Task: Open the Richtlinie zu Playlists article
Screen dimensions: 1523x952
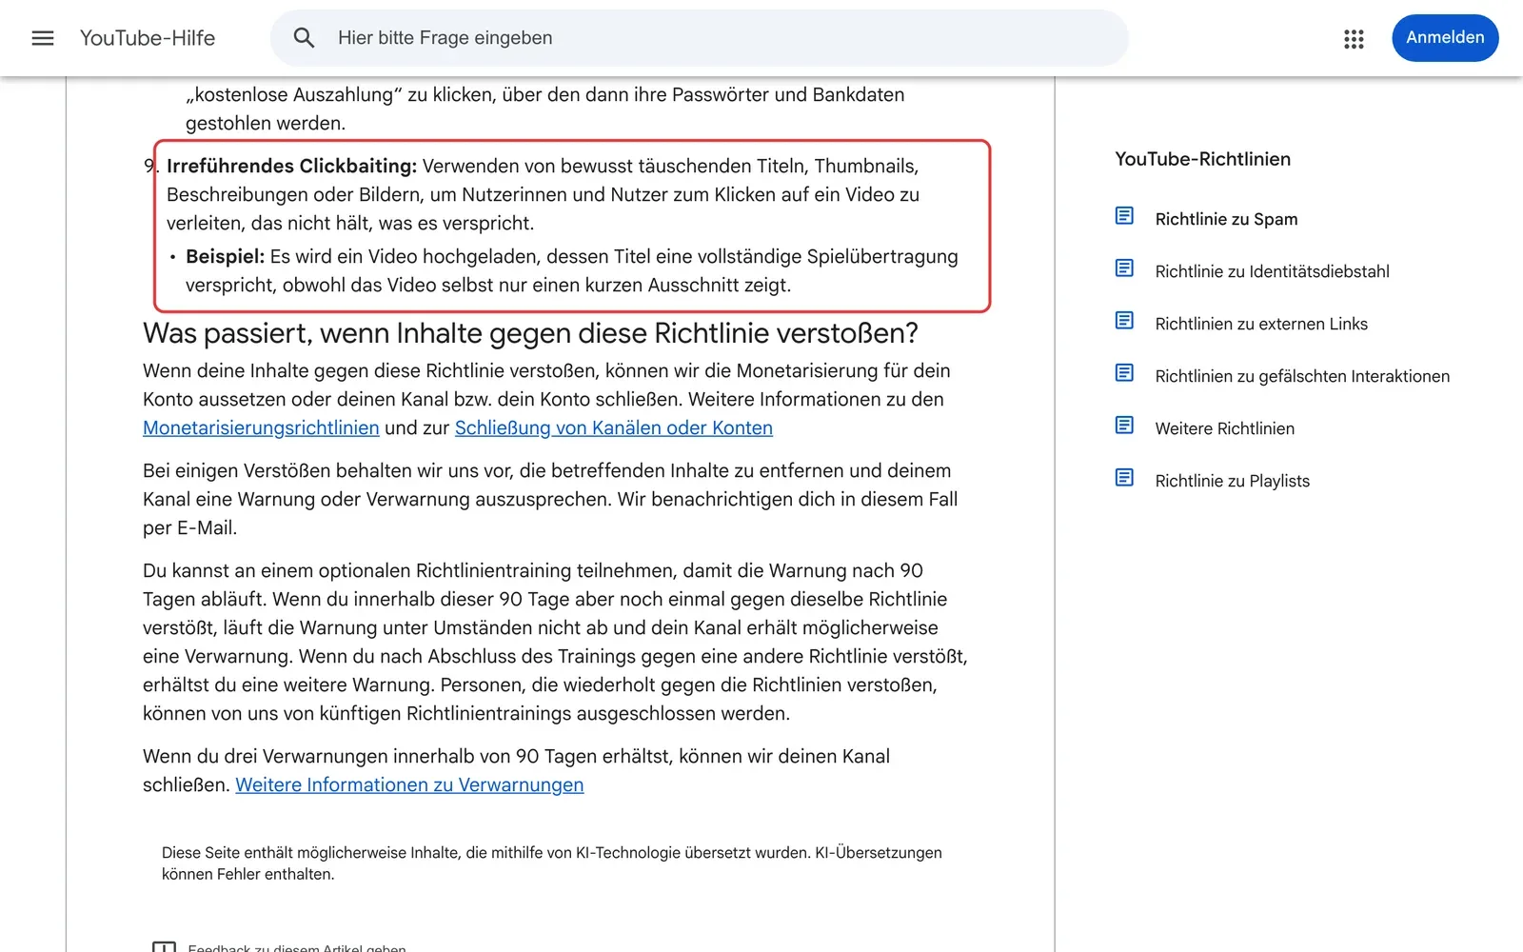Action: coord(1232,481)
